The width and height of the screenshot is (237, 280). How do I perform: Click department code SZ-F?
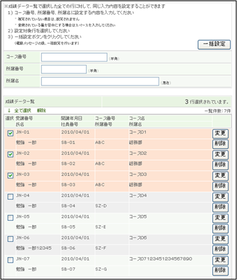[x=100, y=248]
